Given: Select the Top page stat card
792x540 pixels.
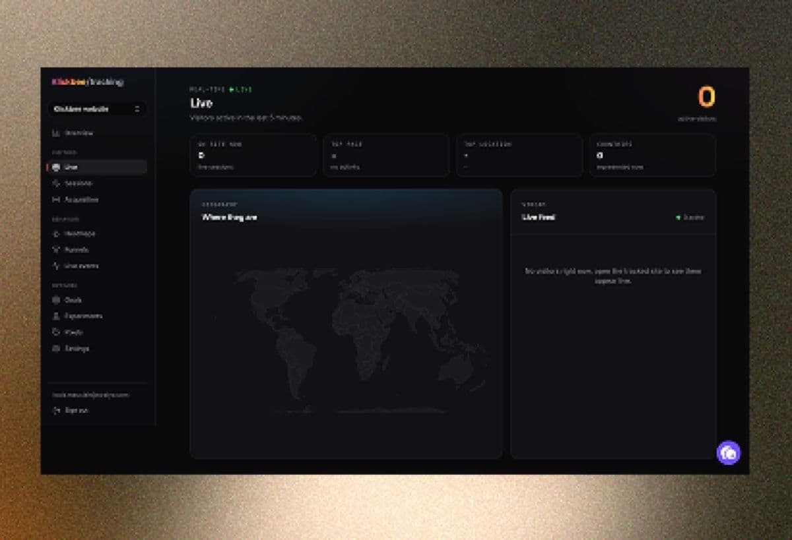Looking at the screenshot, I should tap(386, 156).
